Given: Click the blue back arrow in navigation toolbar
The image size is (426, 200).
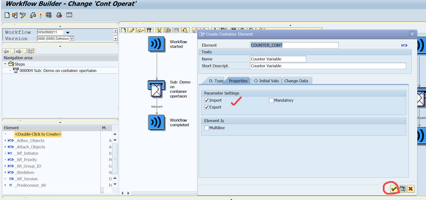Looking at the screenshot, I should point(6,51).
